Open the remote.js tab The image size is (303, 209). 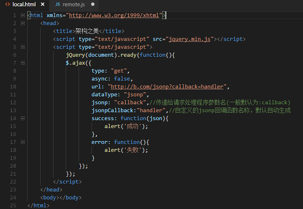point(74,5)
